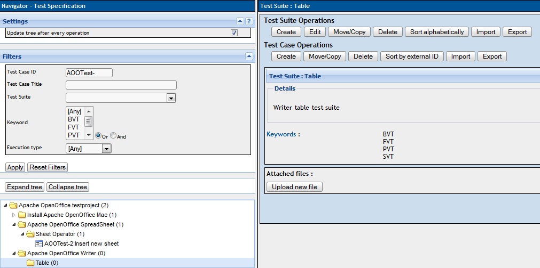Click Upload new file button

tap(294, 187)
